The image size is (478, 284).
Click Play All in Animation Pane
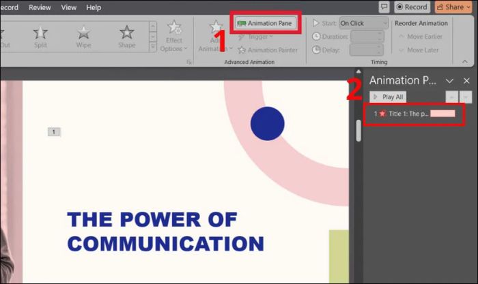click(x=388, y=97)
